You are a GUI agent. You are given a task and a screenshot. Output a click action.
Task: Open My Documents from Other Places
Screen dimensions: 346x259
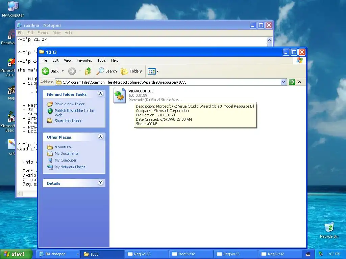[x=67, y=153]
